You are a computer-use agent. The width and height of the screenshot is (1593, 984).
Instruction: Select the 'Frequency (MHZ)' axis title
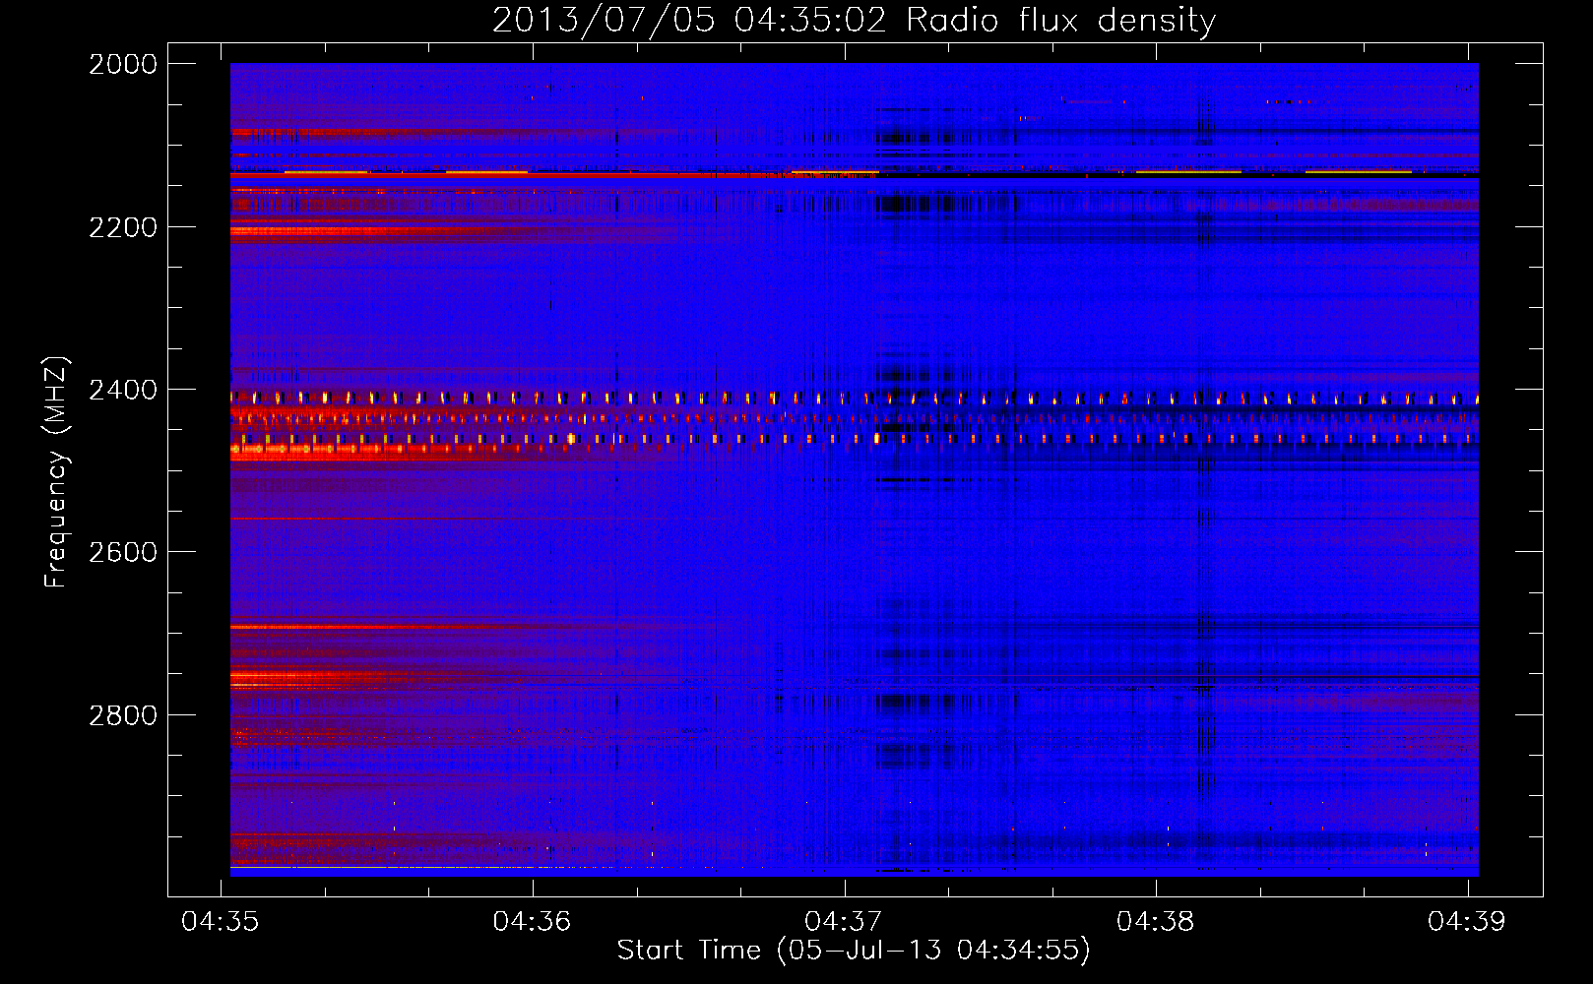coord(57,472)
